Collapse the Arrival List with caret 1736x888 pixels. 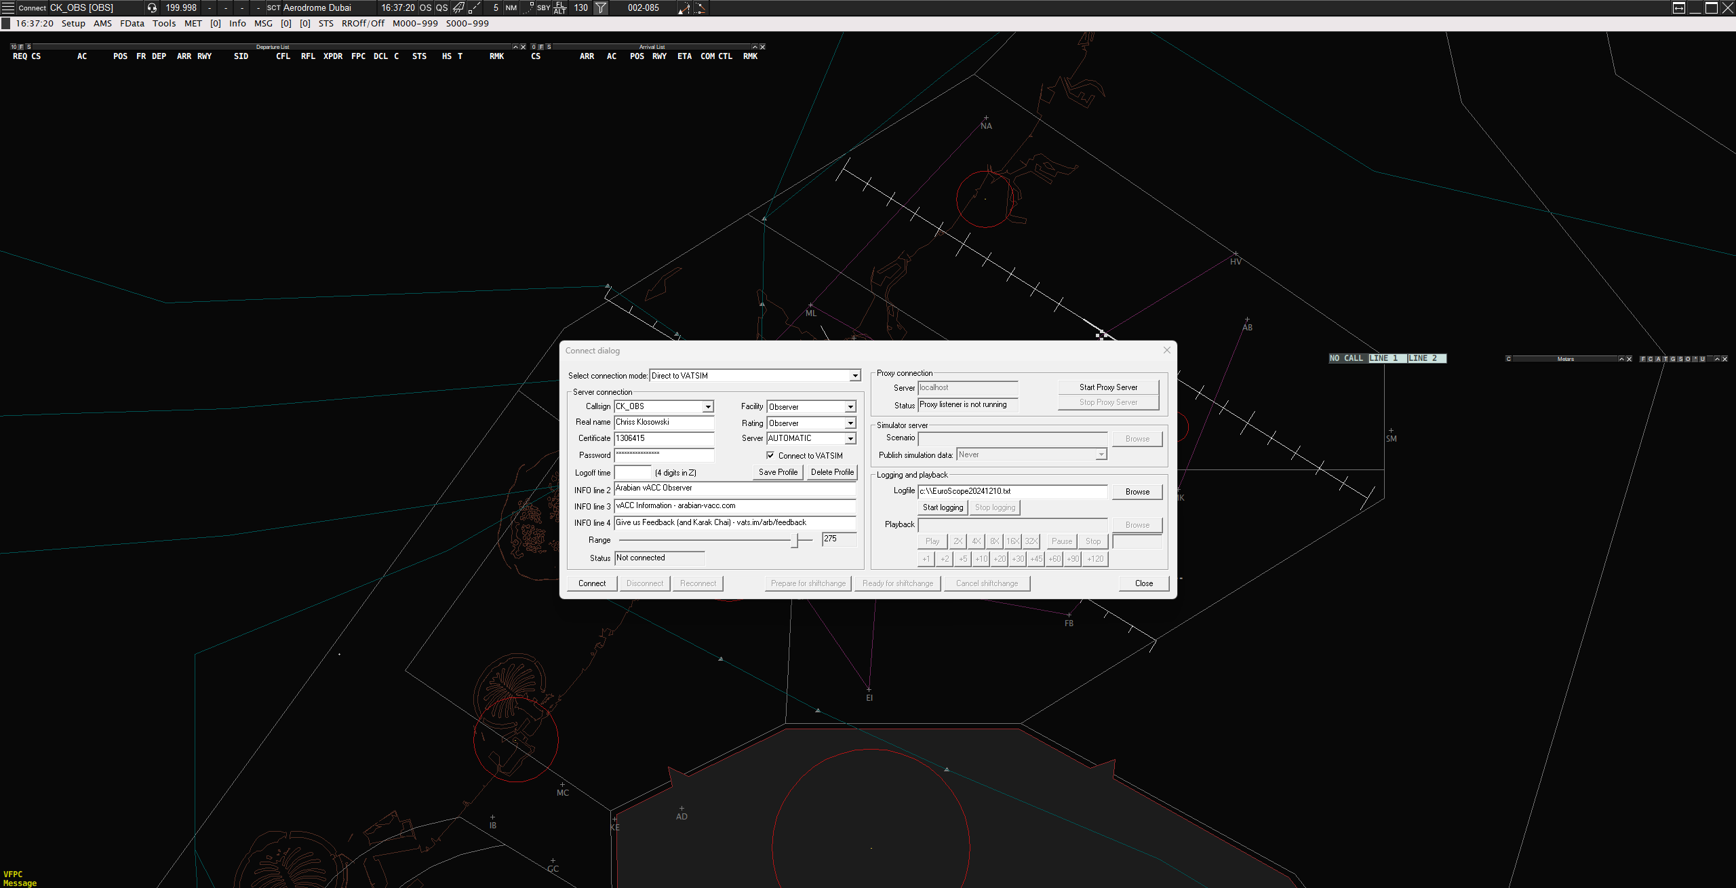point(755,47)
